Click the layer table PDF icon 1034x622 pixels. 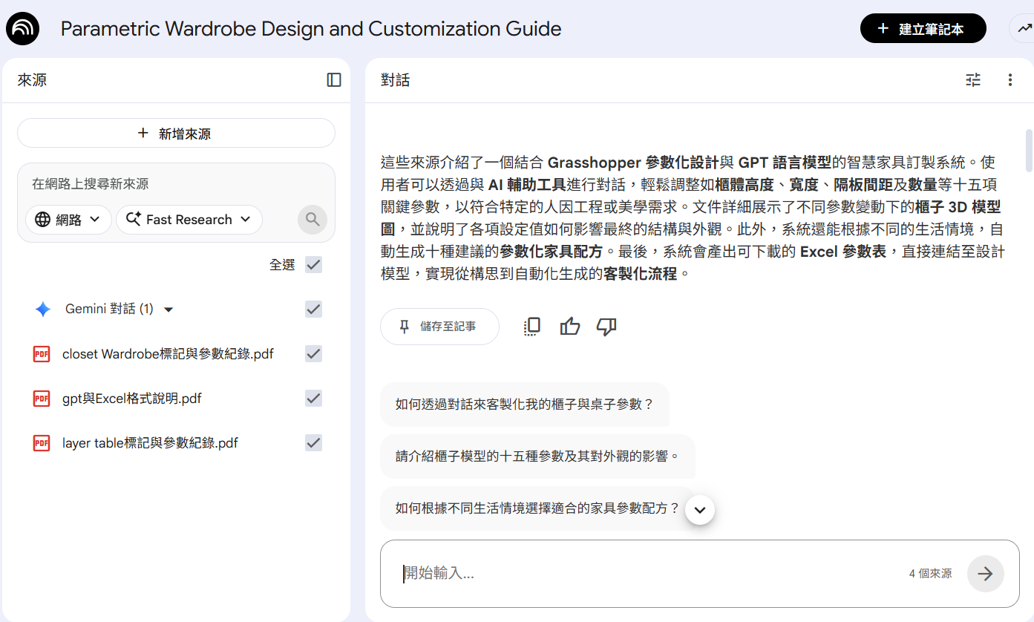[42, 443]
